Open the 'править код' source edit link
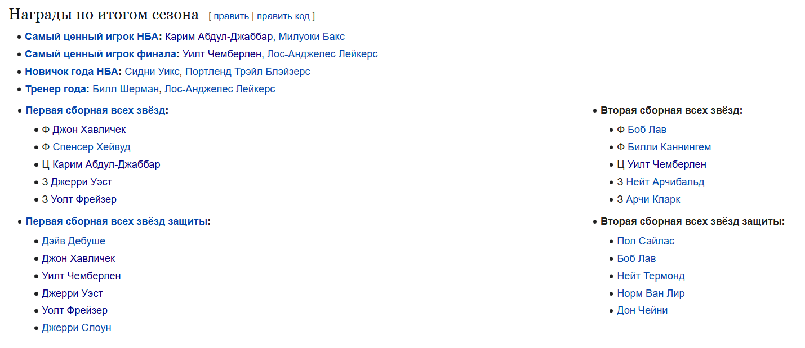The width and height of the screenshot is (805, 348). 283,16
